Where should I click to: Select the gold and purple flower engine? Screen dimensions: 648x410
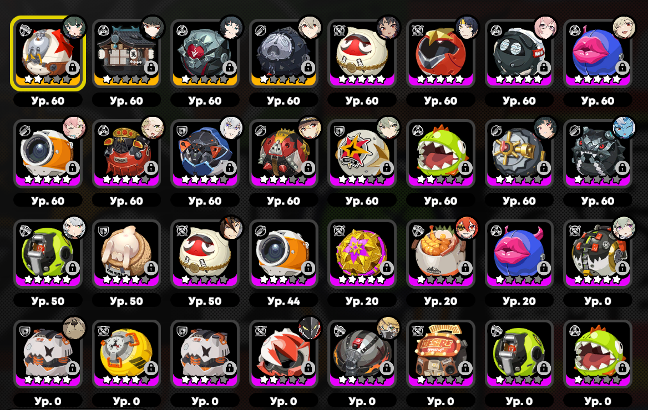pos(362,254)
